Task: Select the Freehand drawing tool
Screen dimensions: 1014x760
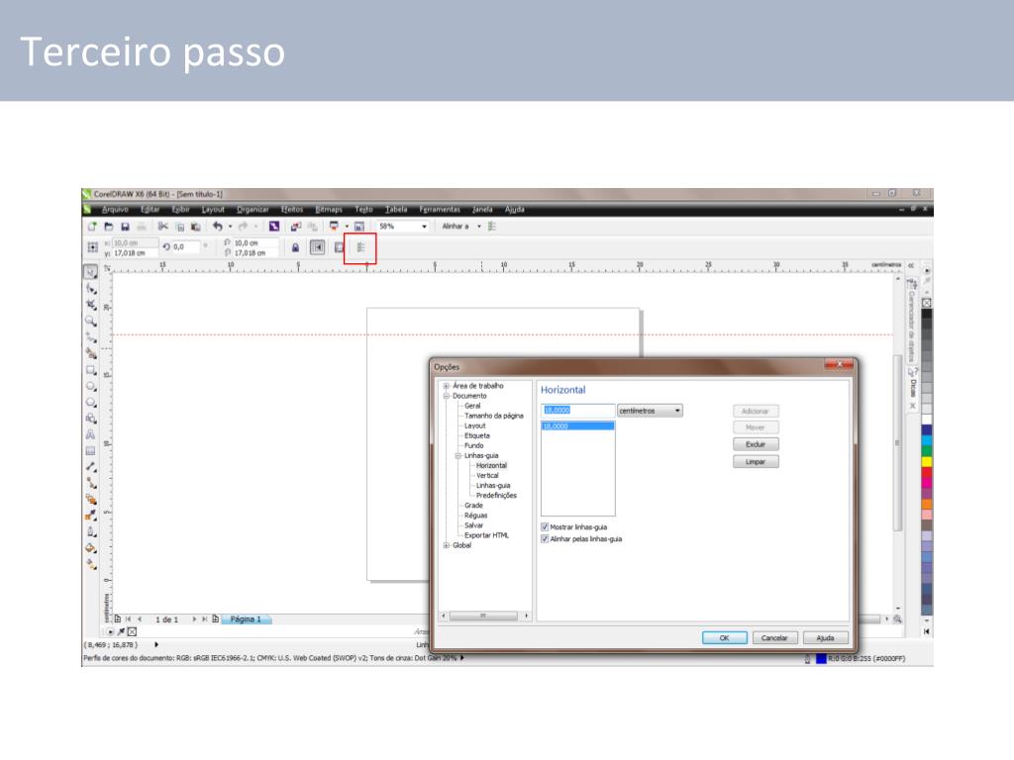Action: click(x=91, y=337)
